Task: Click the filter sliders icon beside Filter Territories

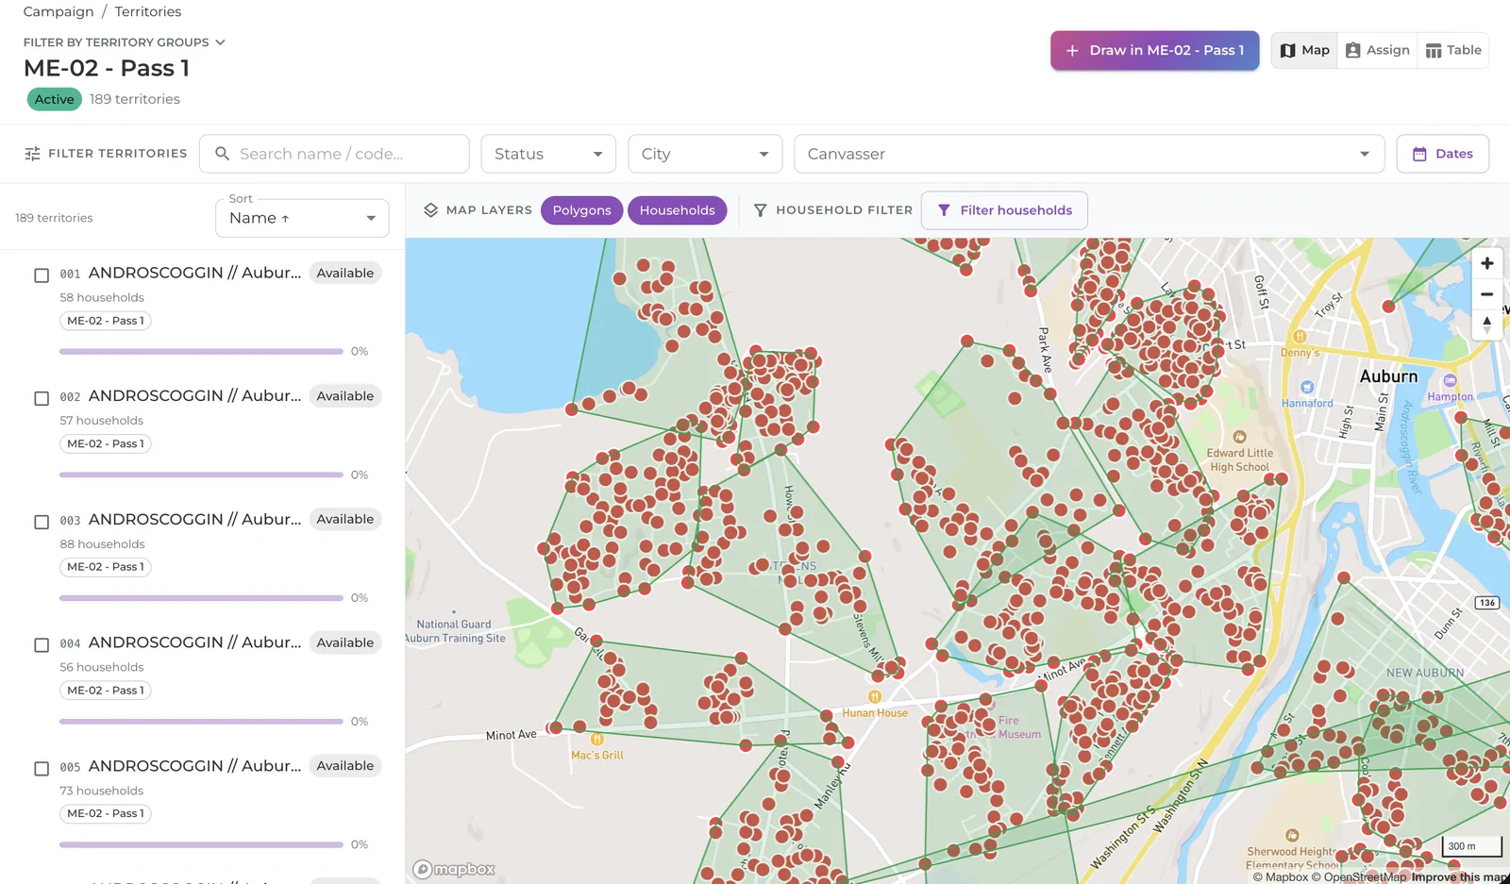Action: (32, 154)
